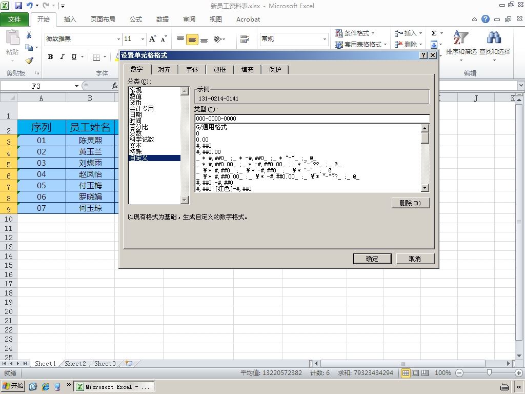Viewport: 525px width, 394px height.
Task: Open the 文件 File tab
Action: [x=14, y=19]
